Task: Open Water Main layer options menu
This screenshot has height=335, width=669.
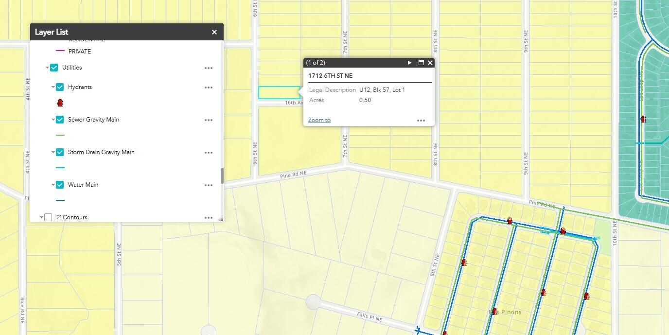Action: tap(209, 185)
